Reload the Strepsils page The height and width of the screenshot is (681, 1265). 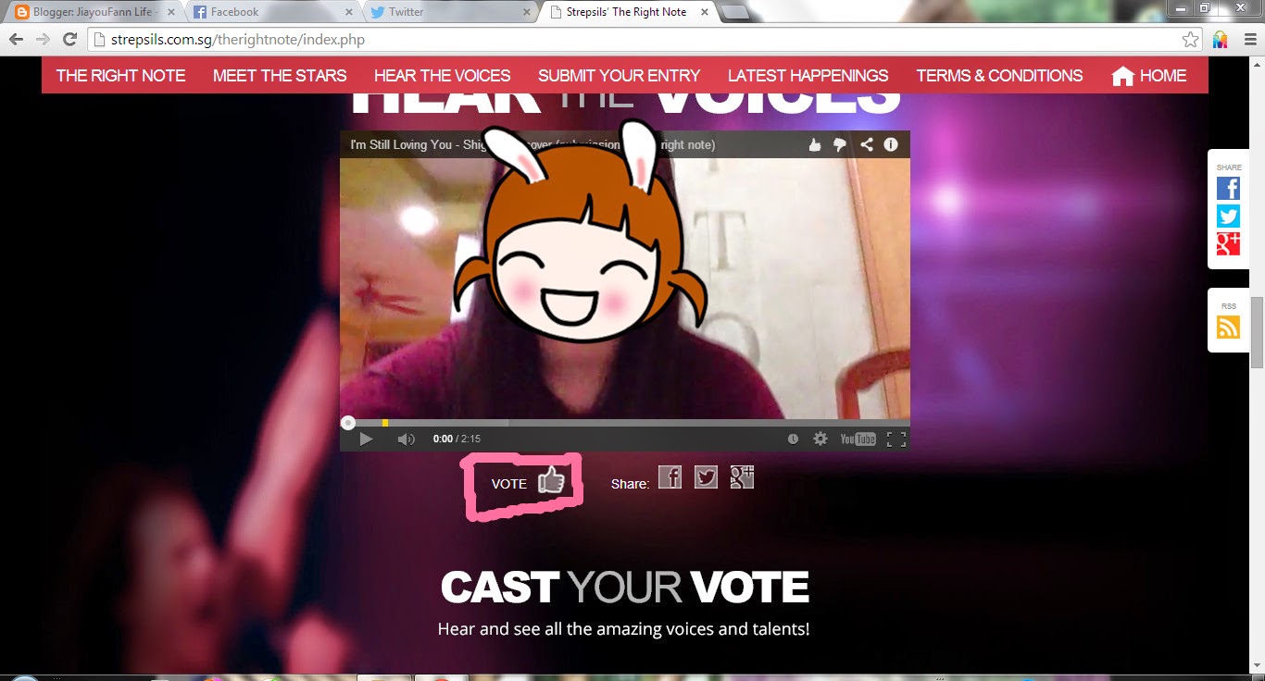coord(69,40)
